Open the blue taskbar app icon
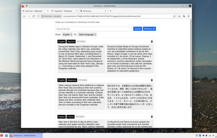The image size is (217, 138). point(6,136)
